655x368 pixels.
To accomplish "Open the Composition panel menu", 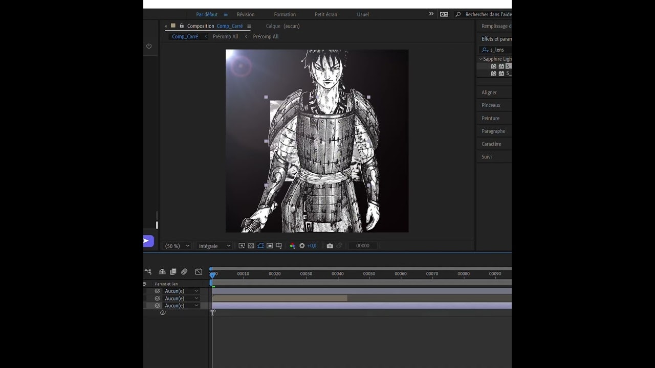I will point(249,26).
